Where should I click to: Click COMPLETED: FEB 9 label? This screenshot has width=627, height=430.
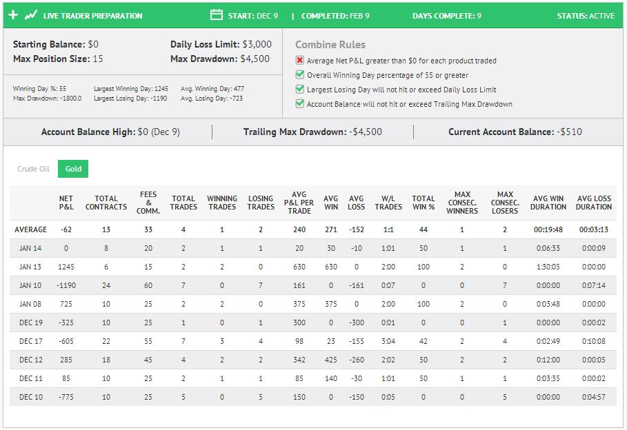(335, 16)
